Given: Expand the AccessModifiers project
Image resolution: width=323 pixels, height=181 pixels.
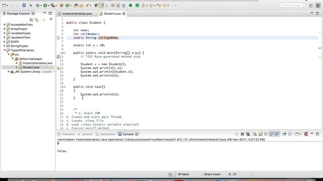Looking at the screenshot, I should click(x=5, y=25).
